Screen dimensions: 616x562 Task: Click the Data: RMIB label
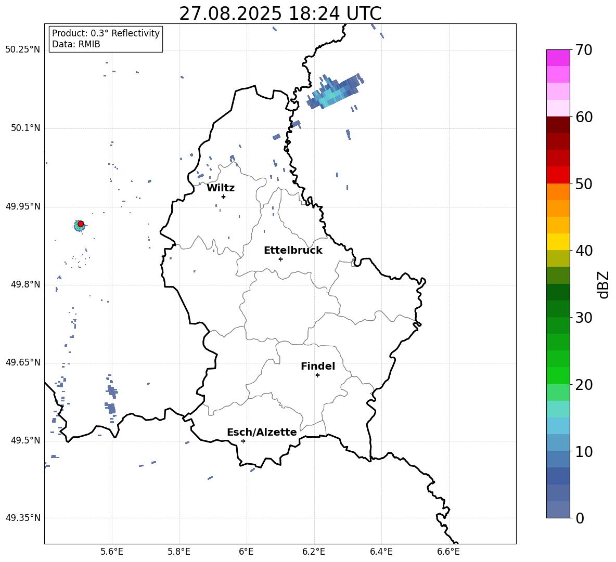point(76,44)
